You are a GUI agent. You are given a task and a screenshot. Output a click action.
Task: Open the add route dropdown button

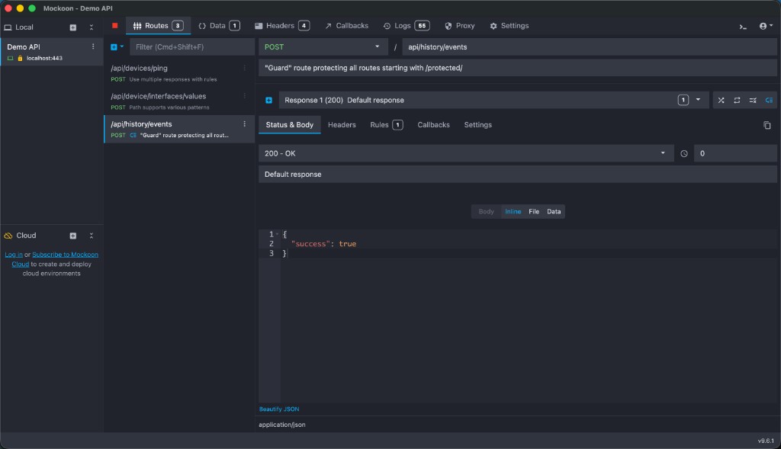(x=117, y=47)
